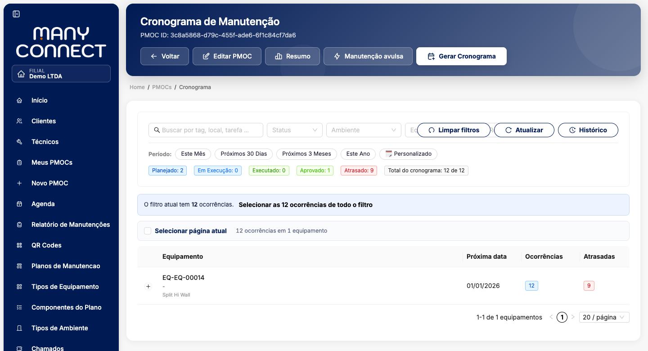
Task: Click the Técnicos wrench icon
Action: click(x=19, y=142)
